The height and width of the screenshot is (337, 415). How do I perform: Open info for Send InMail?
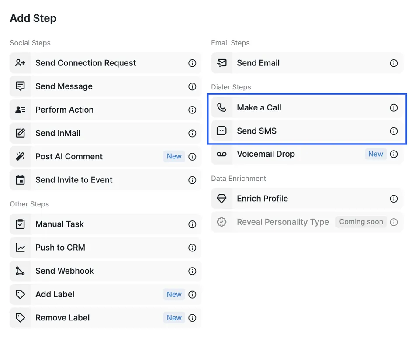192,133
